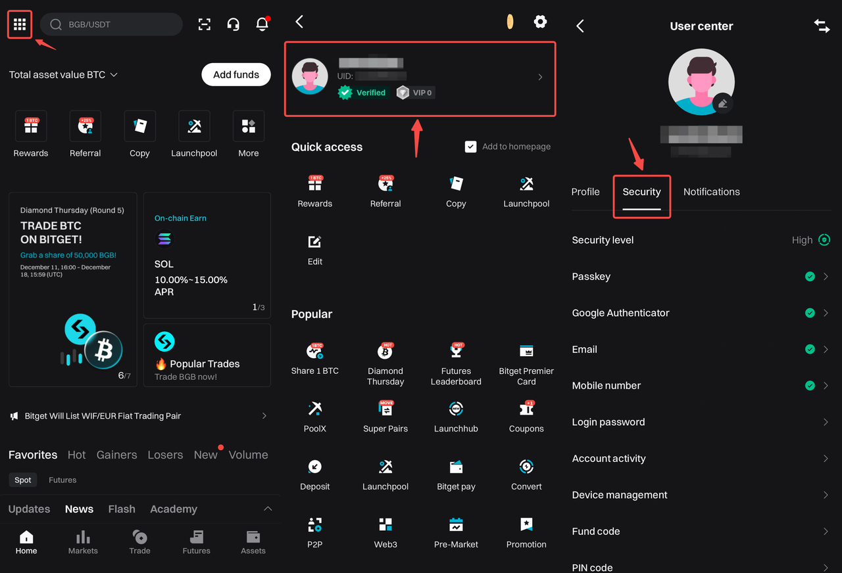Select Spot filter chip
Screen dimensions: 842x573
pyautogui.click(x=23, y=480)
